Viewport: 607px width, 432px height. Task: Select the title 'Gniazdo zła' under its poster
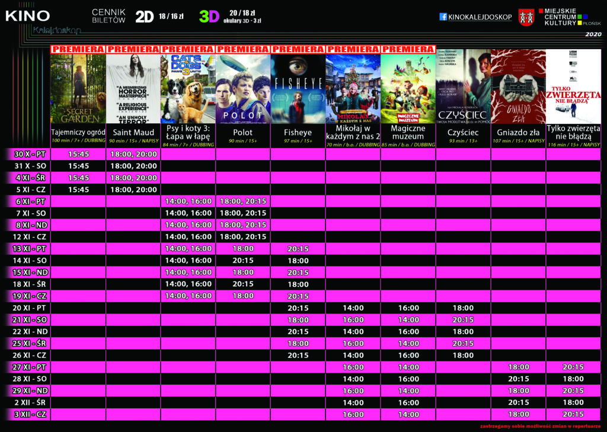point(518,132)
